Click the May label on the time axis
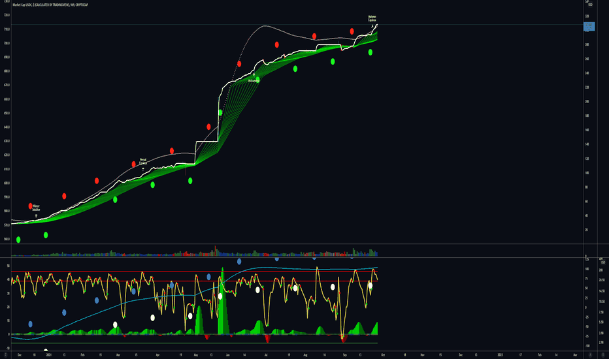Screen dimensions: 609x359 pos(196,354)
